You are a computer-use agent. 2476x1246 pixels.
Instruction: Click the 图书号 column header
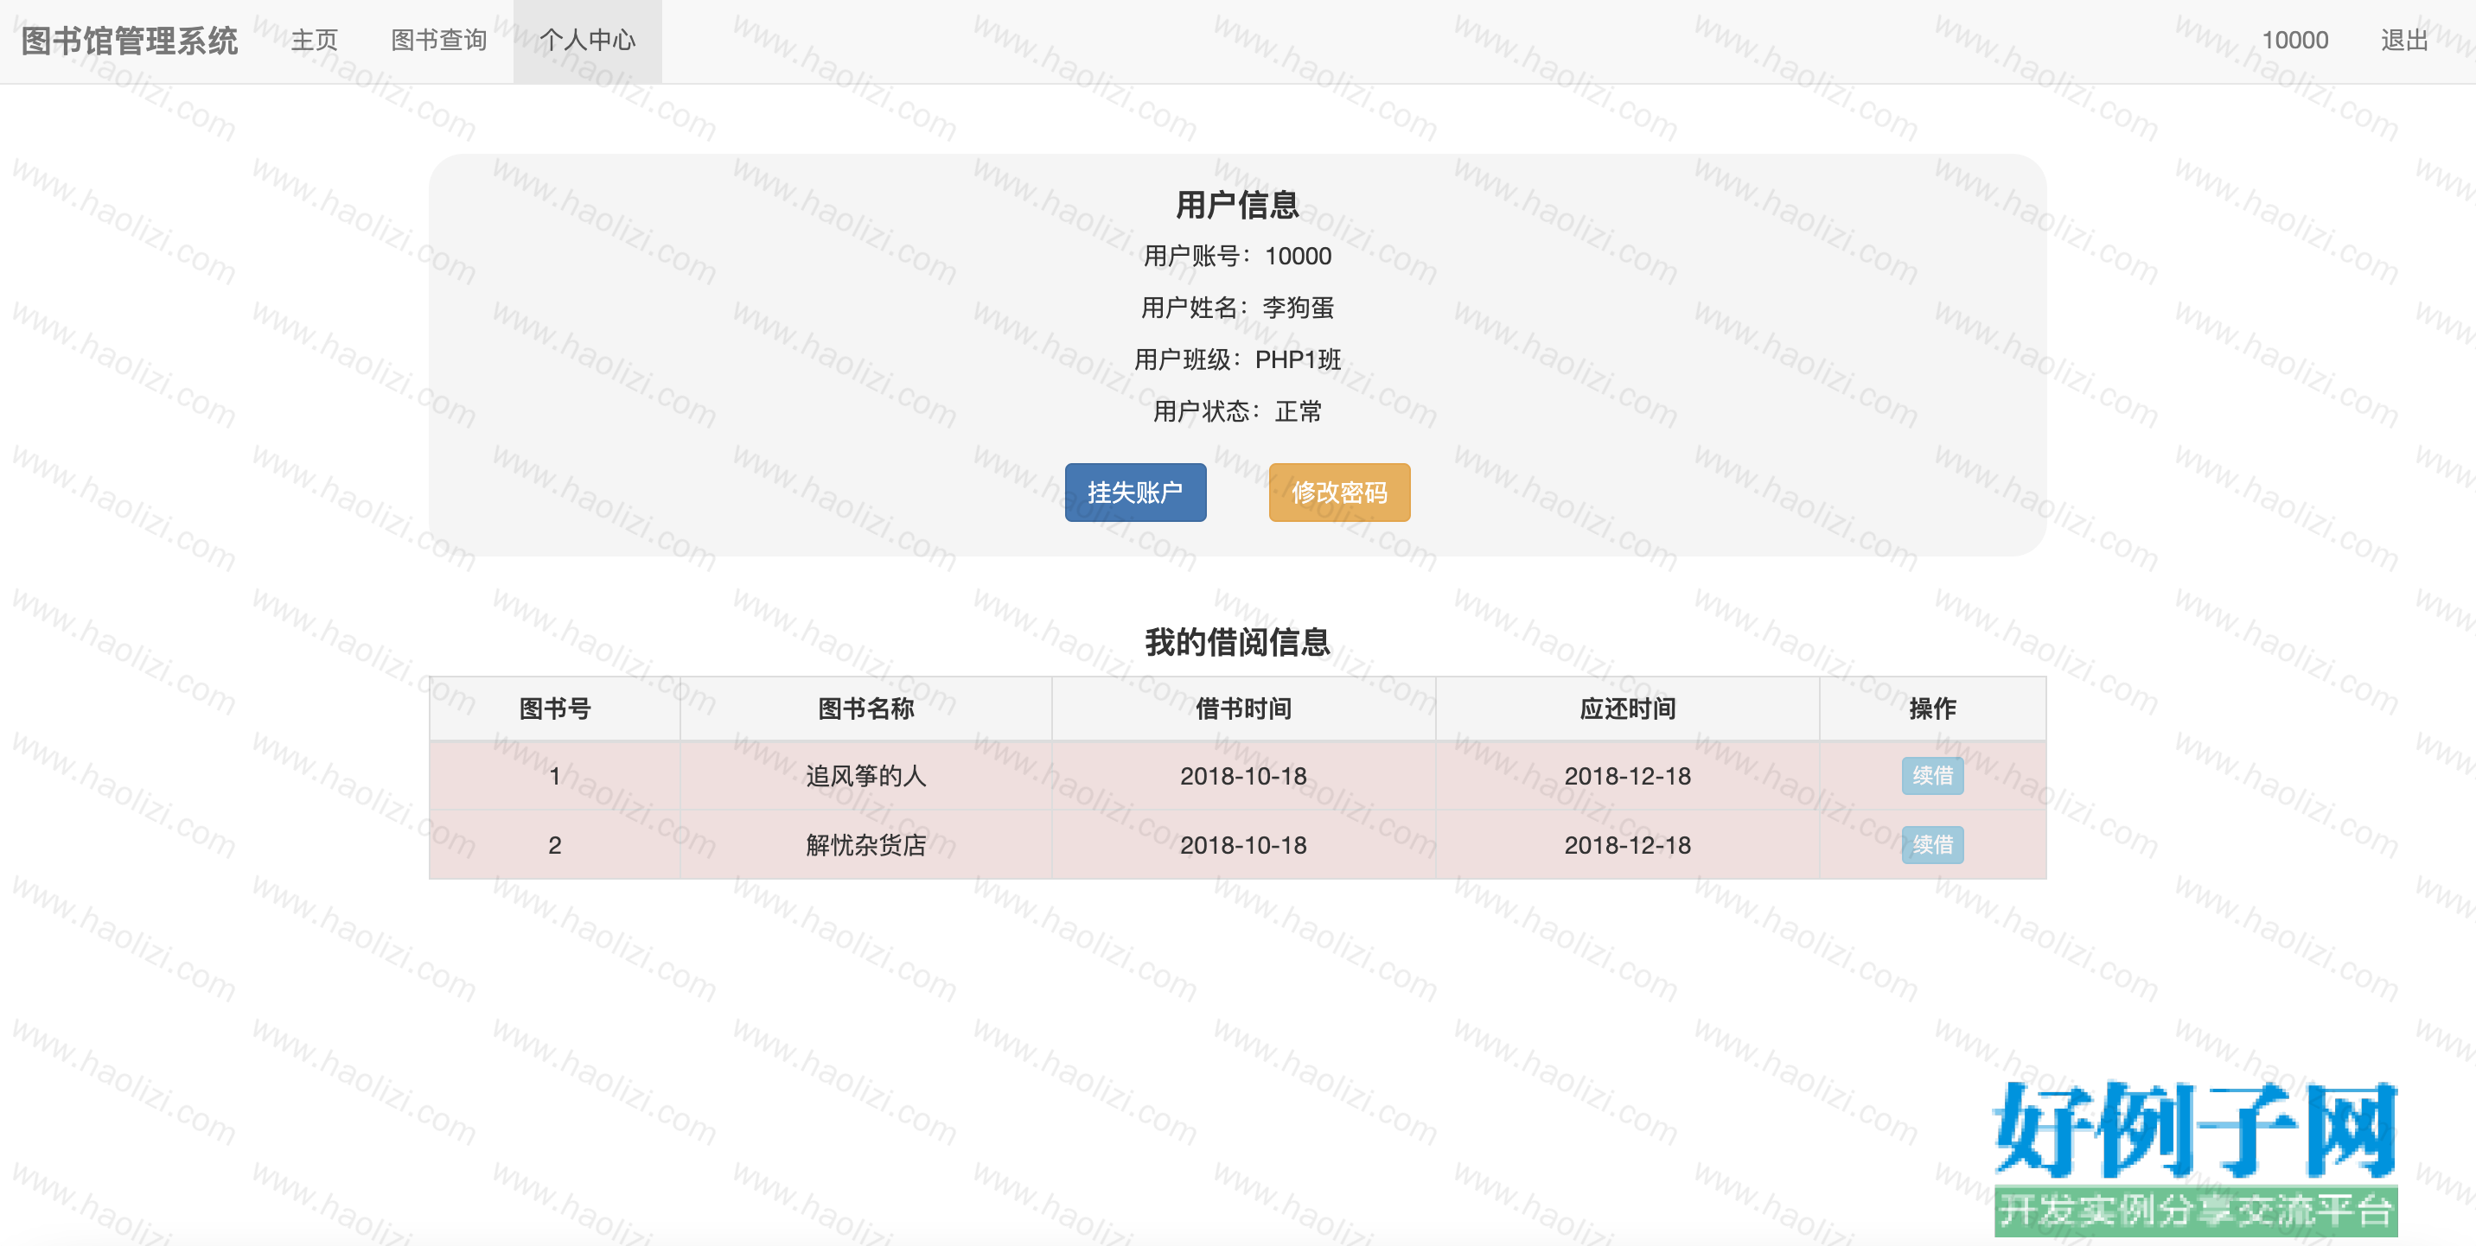pos(555,709)
